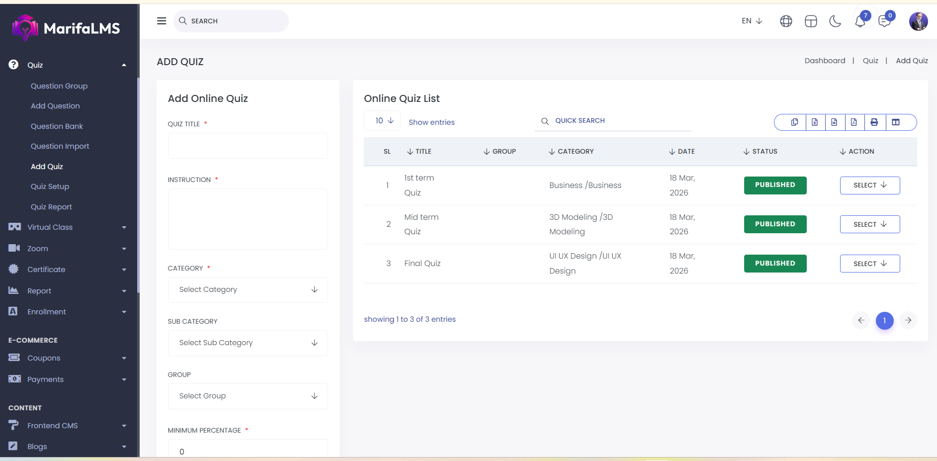Screen dimensions: 937x461
Task: Go to Quiz Setup menu item
Action: [50, 186]
